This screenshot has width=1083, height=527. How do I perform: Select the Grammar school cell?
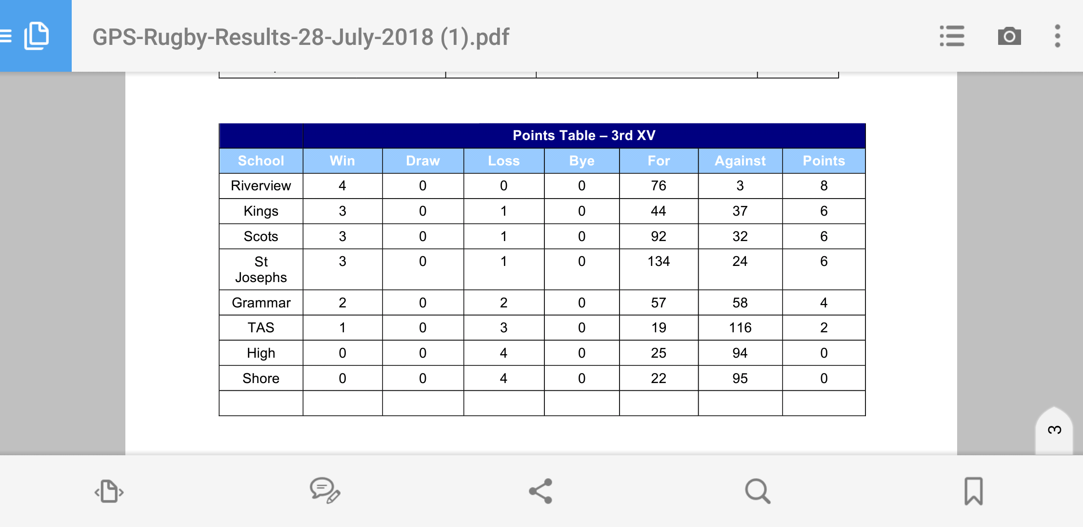point(261,303)
